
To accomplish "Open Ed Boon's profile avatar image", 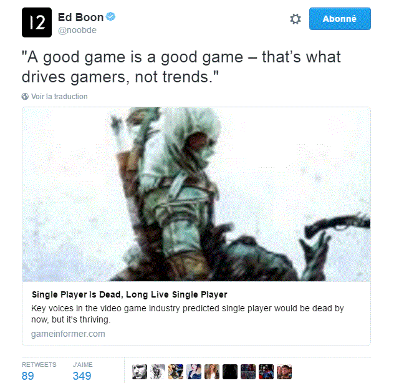I will point(37,22).
